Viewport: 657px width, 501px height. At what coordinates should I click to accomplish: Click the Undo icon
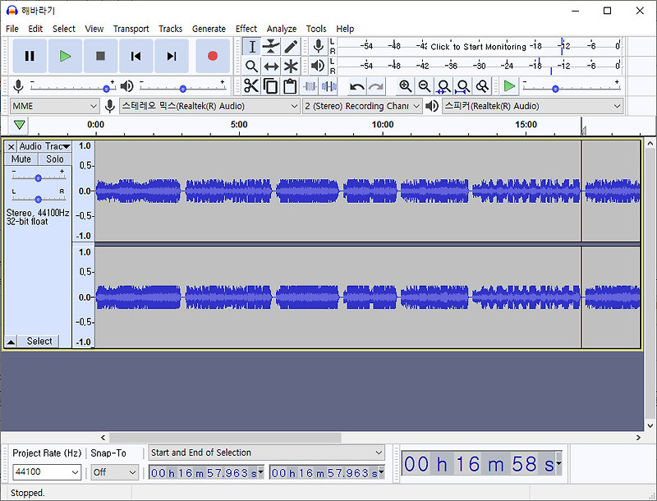(357, 85)
